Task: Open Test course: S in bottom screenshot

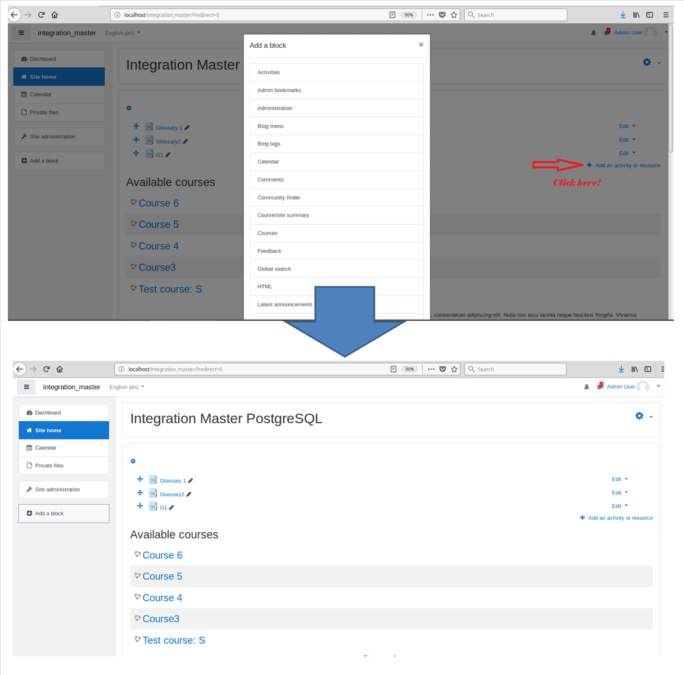Action: (x=174, y=640)
